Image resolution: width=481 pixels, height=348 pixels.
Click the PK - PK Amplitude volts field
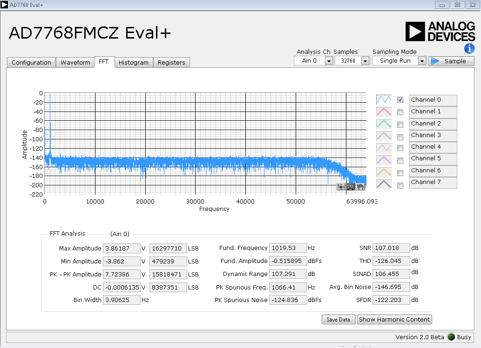point(122,274)
